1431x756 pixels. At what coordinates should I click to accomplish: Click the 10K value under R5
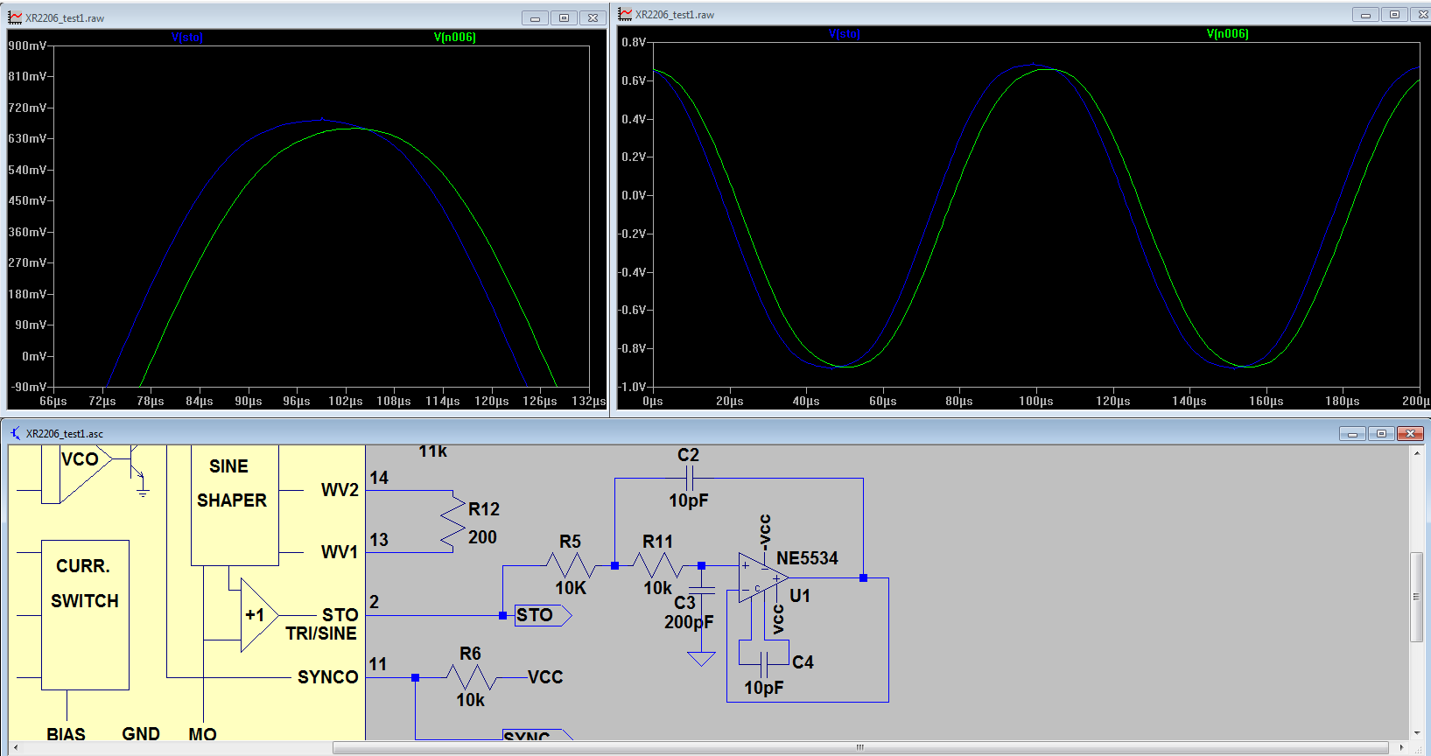point(571,588)
